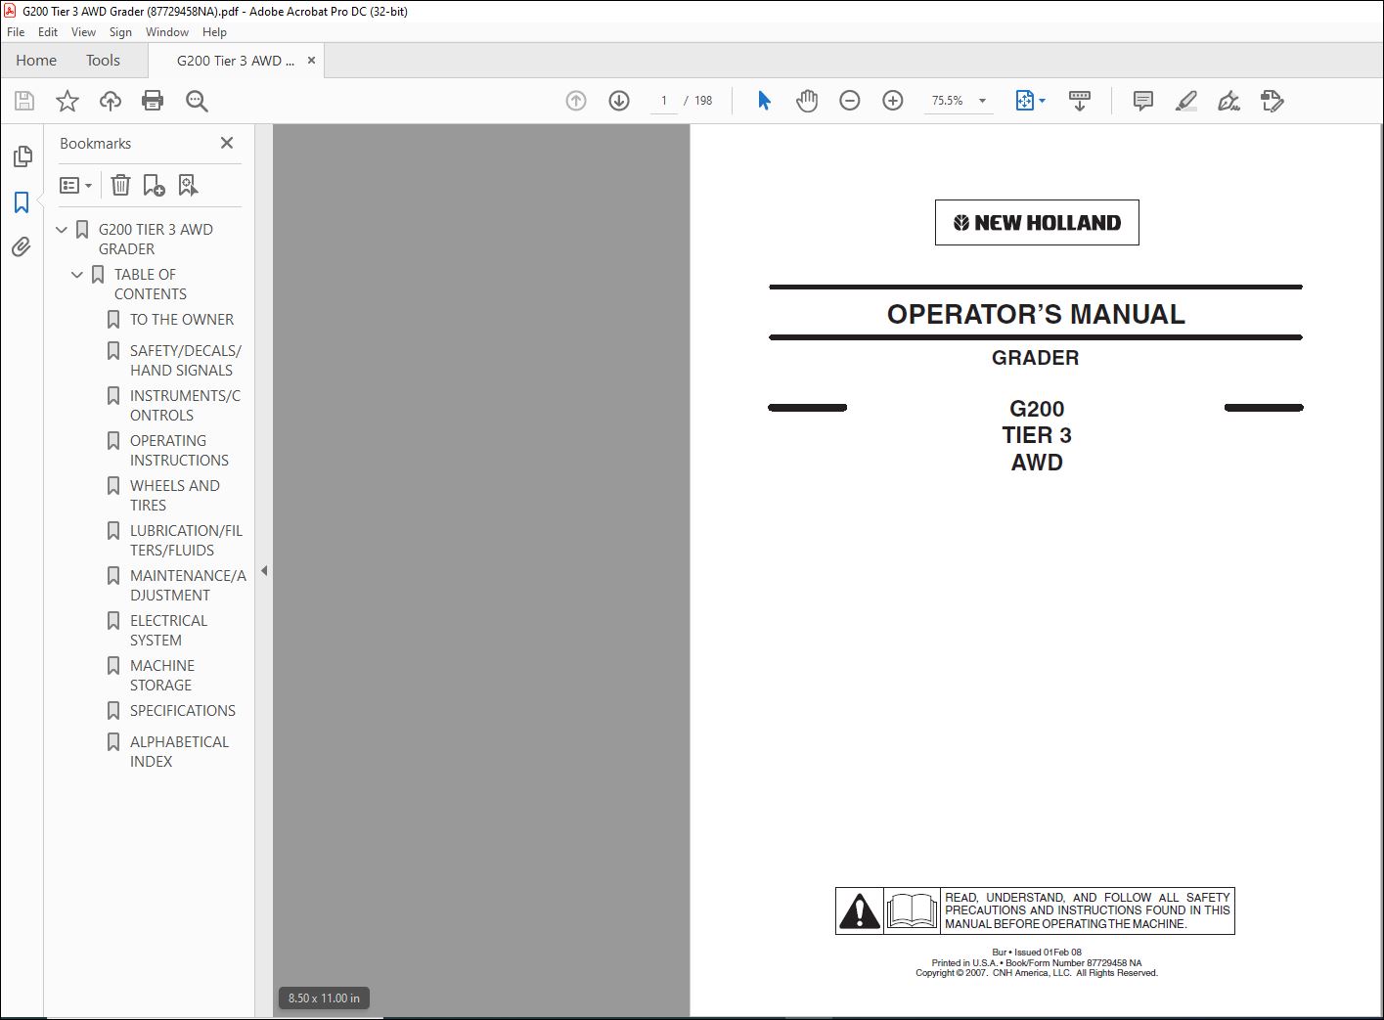Collapse the navigation pane handle
The image size is (1384, 1020).
point(264,571)
